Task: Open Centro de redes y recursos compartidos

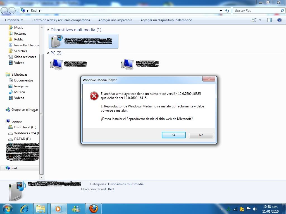Action: pyautogui.click(x=61, y=20)
